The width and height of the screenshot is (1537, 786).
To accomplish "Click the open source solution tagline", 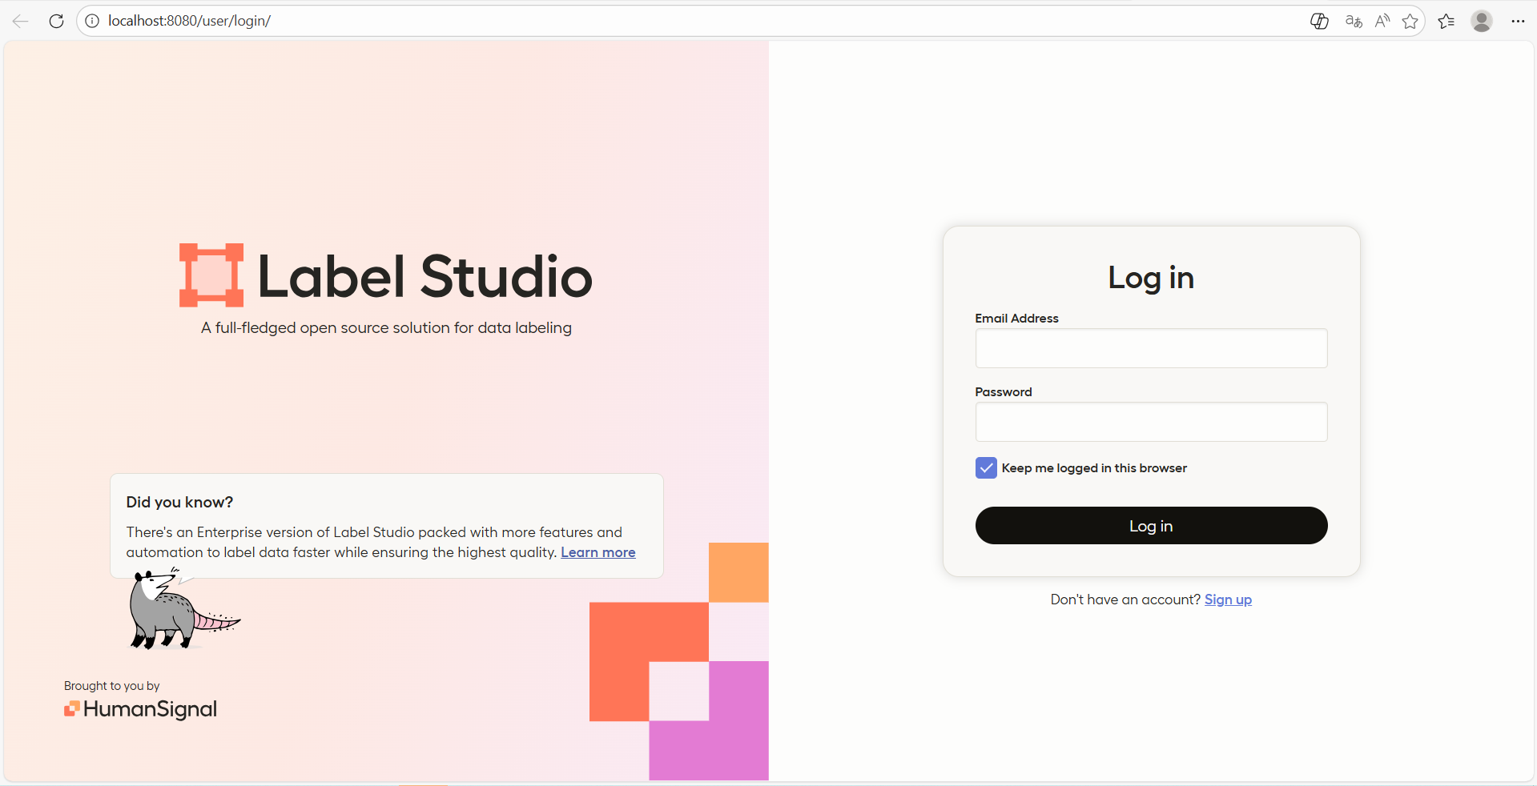I will (x=386, y=328).
